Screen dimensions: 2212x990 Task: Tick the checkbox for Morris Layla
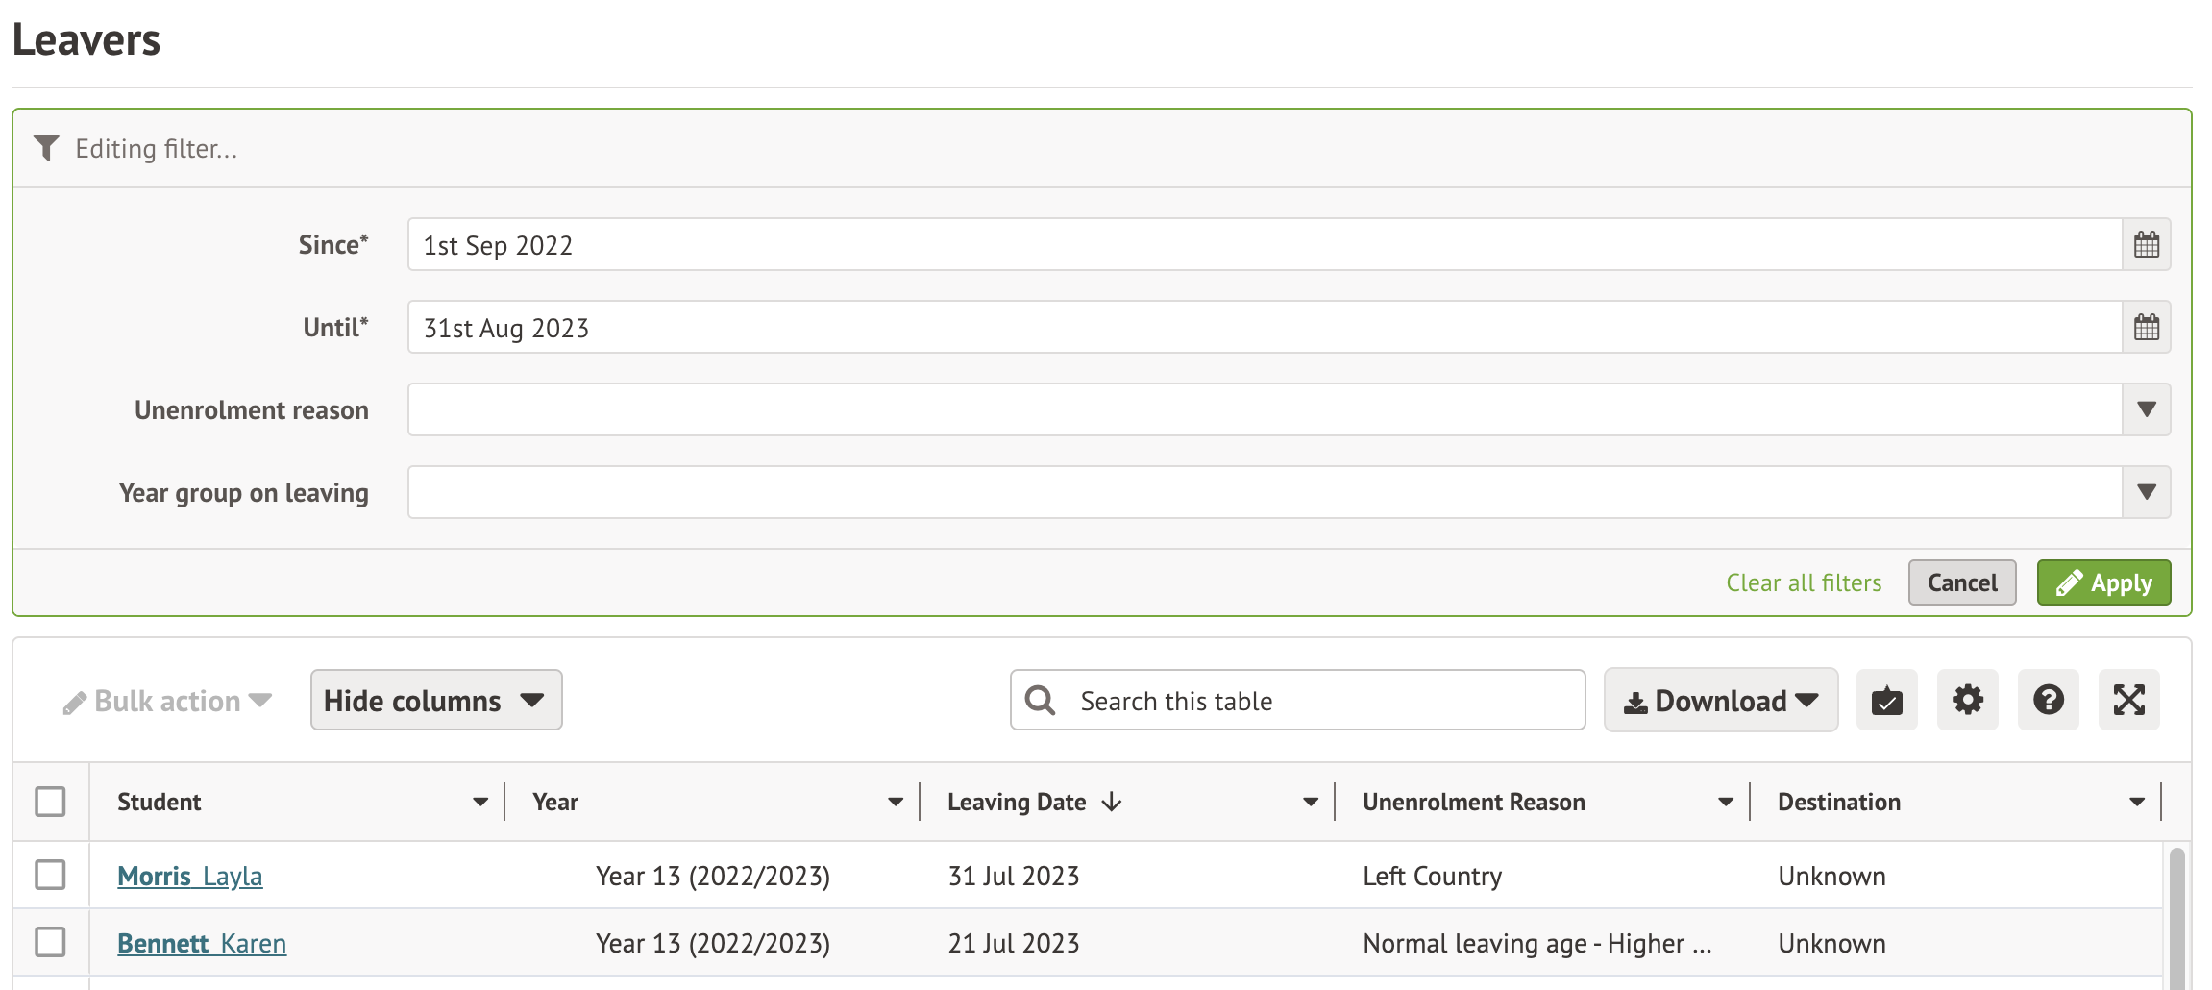coord(50,875)
